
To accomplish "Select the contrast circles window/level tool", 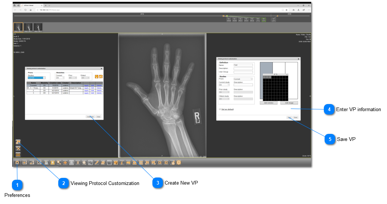I will click(x=90, y=163).
